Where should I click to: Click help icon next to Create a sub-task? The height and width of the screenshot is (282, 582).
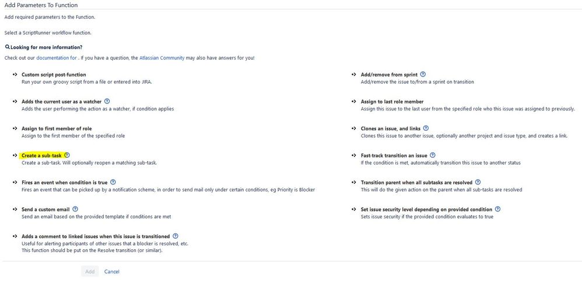67,155
